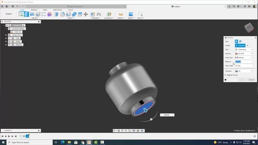Toggle visibility of root component

click(x=7, y=25)
